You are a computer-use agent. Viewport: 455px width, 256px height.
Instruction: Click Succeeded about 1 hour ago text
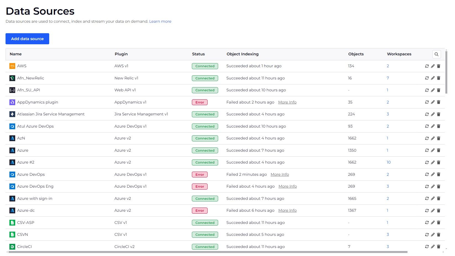[x=254, y=66]
